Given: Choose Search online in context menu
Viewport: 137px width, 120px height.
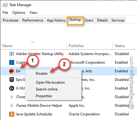Looking at the screenshot, I should 47,89.
